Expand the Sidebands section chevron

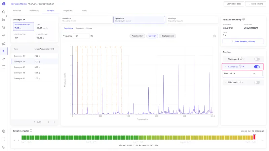225,83
